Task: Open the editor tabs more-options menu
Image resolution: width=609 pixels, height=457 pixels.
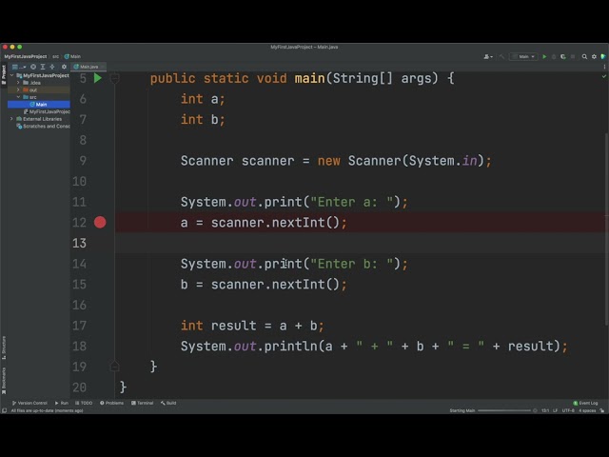Action: [605, 67]
